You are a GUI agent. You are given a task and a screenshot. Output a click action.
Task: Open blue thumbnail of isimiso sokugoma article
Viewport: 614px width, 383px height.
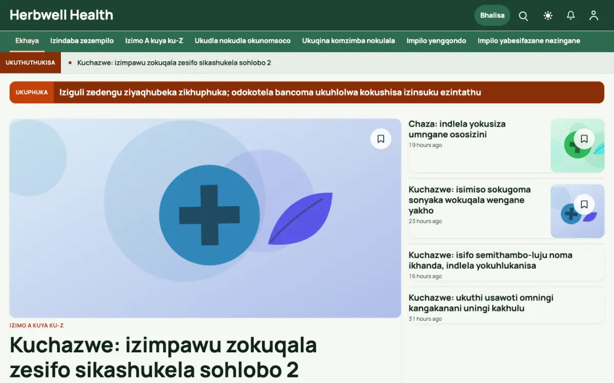click(577, 211)
